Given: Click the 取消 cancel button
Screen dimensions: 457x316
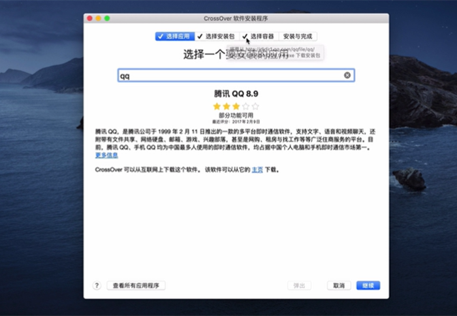Looking at the screenshot, I should [339, 285].
